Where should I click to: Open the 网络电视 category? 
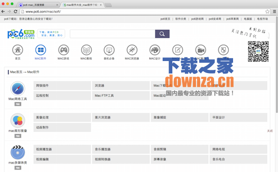[x=238, y=149]
